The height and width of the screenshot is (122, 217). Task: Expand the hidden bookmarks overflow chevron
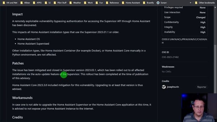[x=191, y=3]
